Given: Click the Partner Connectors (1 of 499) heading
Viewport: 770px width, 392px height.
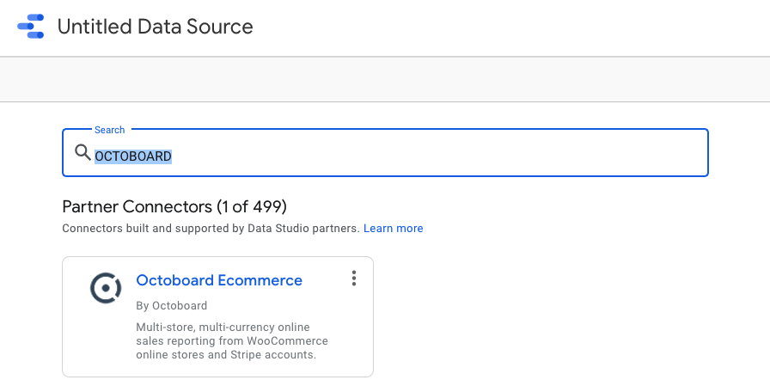Looking at the screenshot, I should click(x=174, y=206).
